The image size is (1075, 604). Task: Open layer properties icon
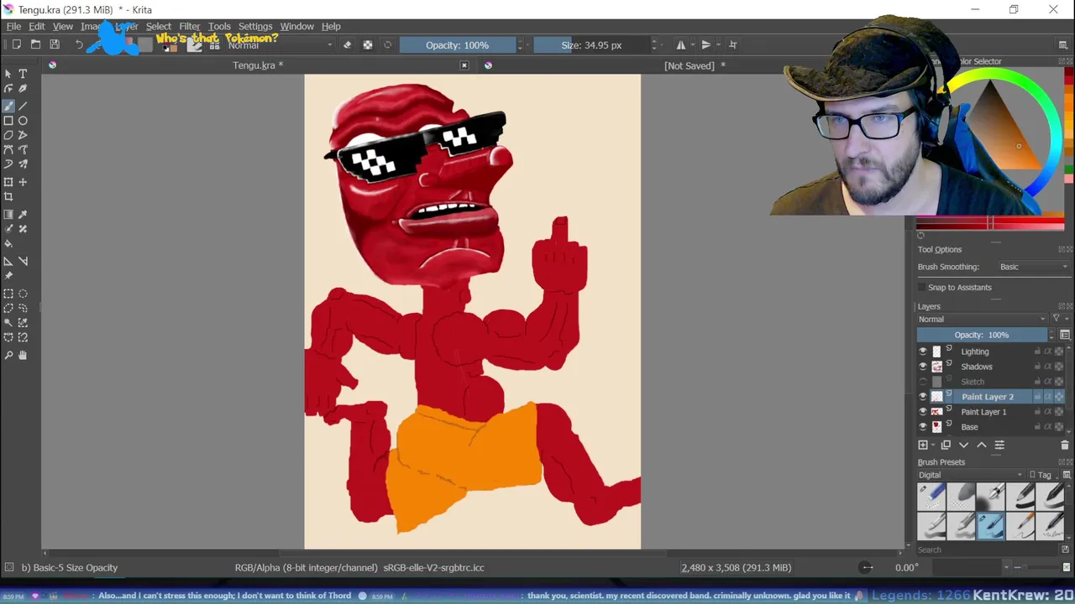click(x=999, y=445)
